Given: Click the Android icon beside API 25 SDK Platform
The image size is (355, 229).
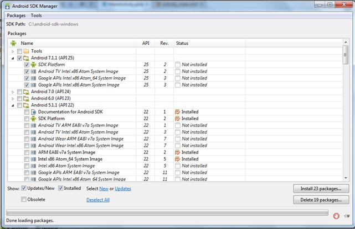Looking at the screenshot, I should click(x=33, y=65).
